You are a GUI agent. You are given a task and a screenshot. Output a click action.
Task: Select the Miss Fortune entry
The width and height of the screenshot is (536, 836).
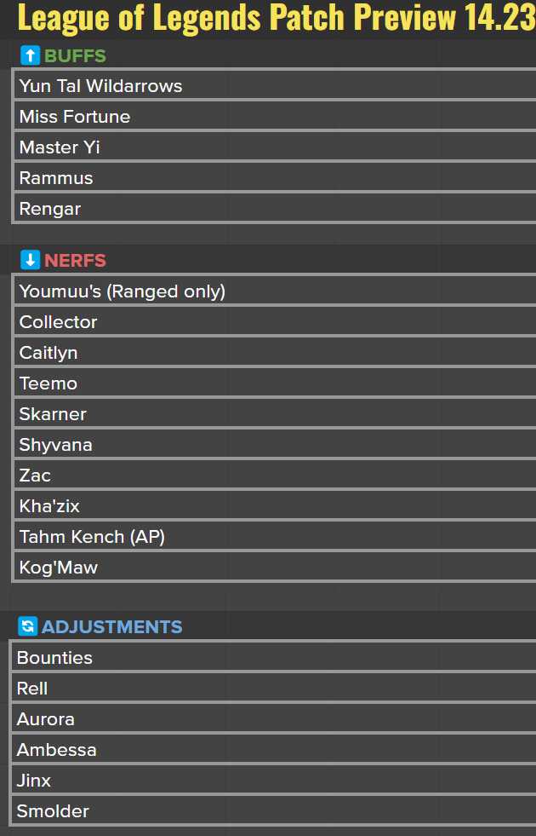pos(275,116)
